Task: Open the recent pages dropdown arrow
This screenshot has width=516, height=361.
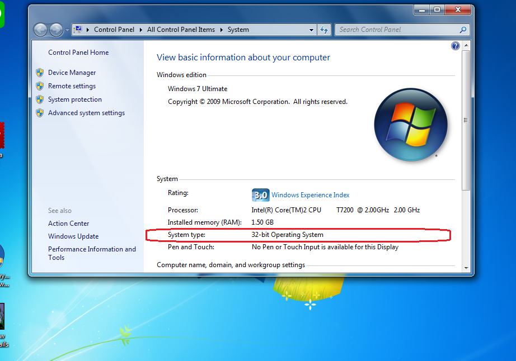Action: click(67, 30)
